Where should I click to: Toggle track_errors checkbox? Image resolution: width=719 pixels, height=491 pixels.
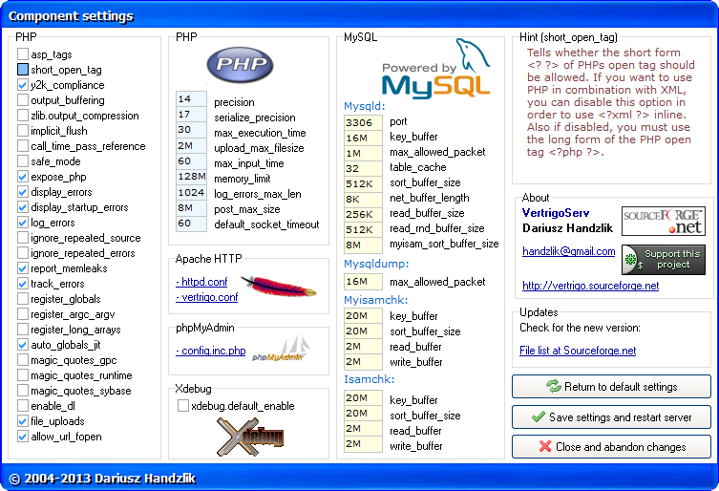[x=23, y=284]
